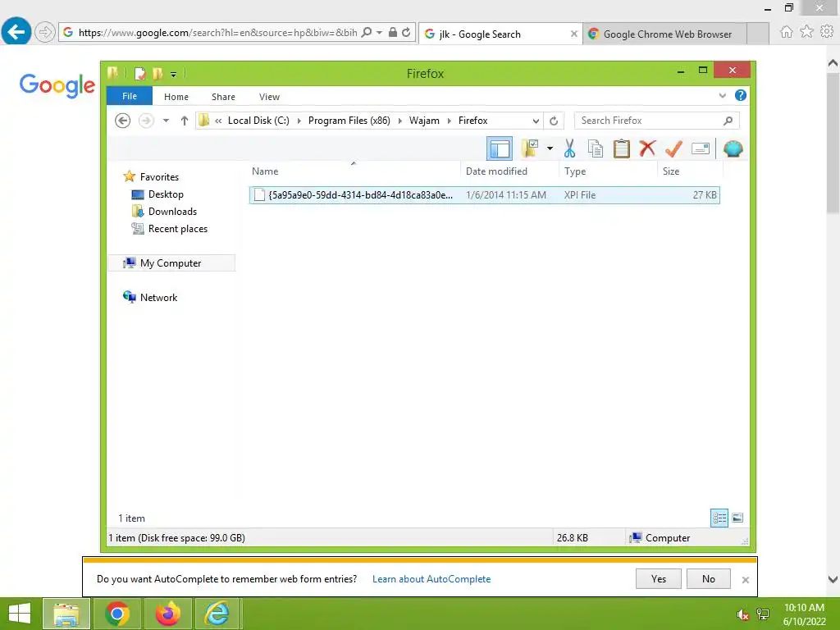Refresh the page in Internet Explorer
This screenshot has height=630, width=840.
point(406,33)
